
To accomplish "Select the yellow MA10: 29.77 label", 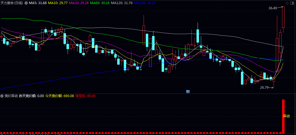I will pyautogui.click(x=58, y=3).
